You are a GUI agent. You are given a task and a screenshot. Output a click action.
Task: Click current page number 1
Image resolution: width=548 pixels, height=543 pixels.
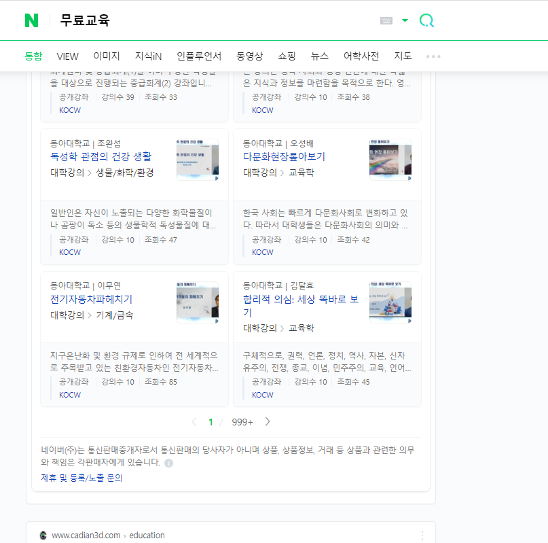pyautogui.click(x=211, y=422)
